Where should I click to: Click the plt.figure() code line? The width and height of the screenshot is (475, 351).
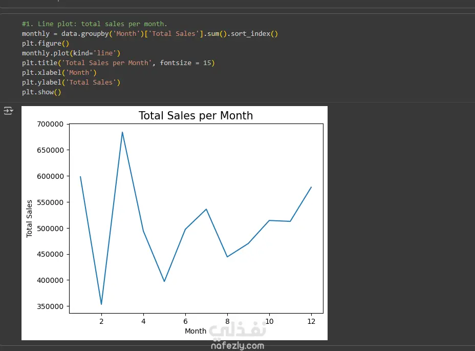(41, 44)
